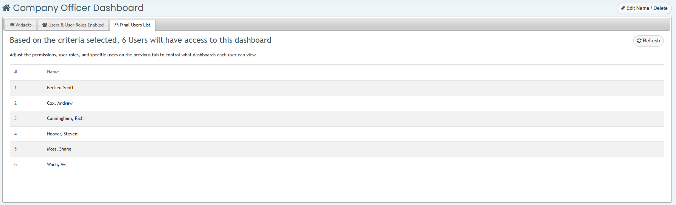This screenshot has width=676, height=205.
Task: Click the users group icon on roles tab
Action: point(45,25)
